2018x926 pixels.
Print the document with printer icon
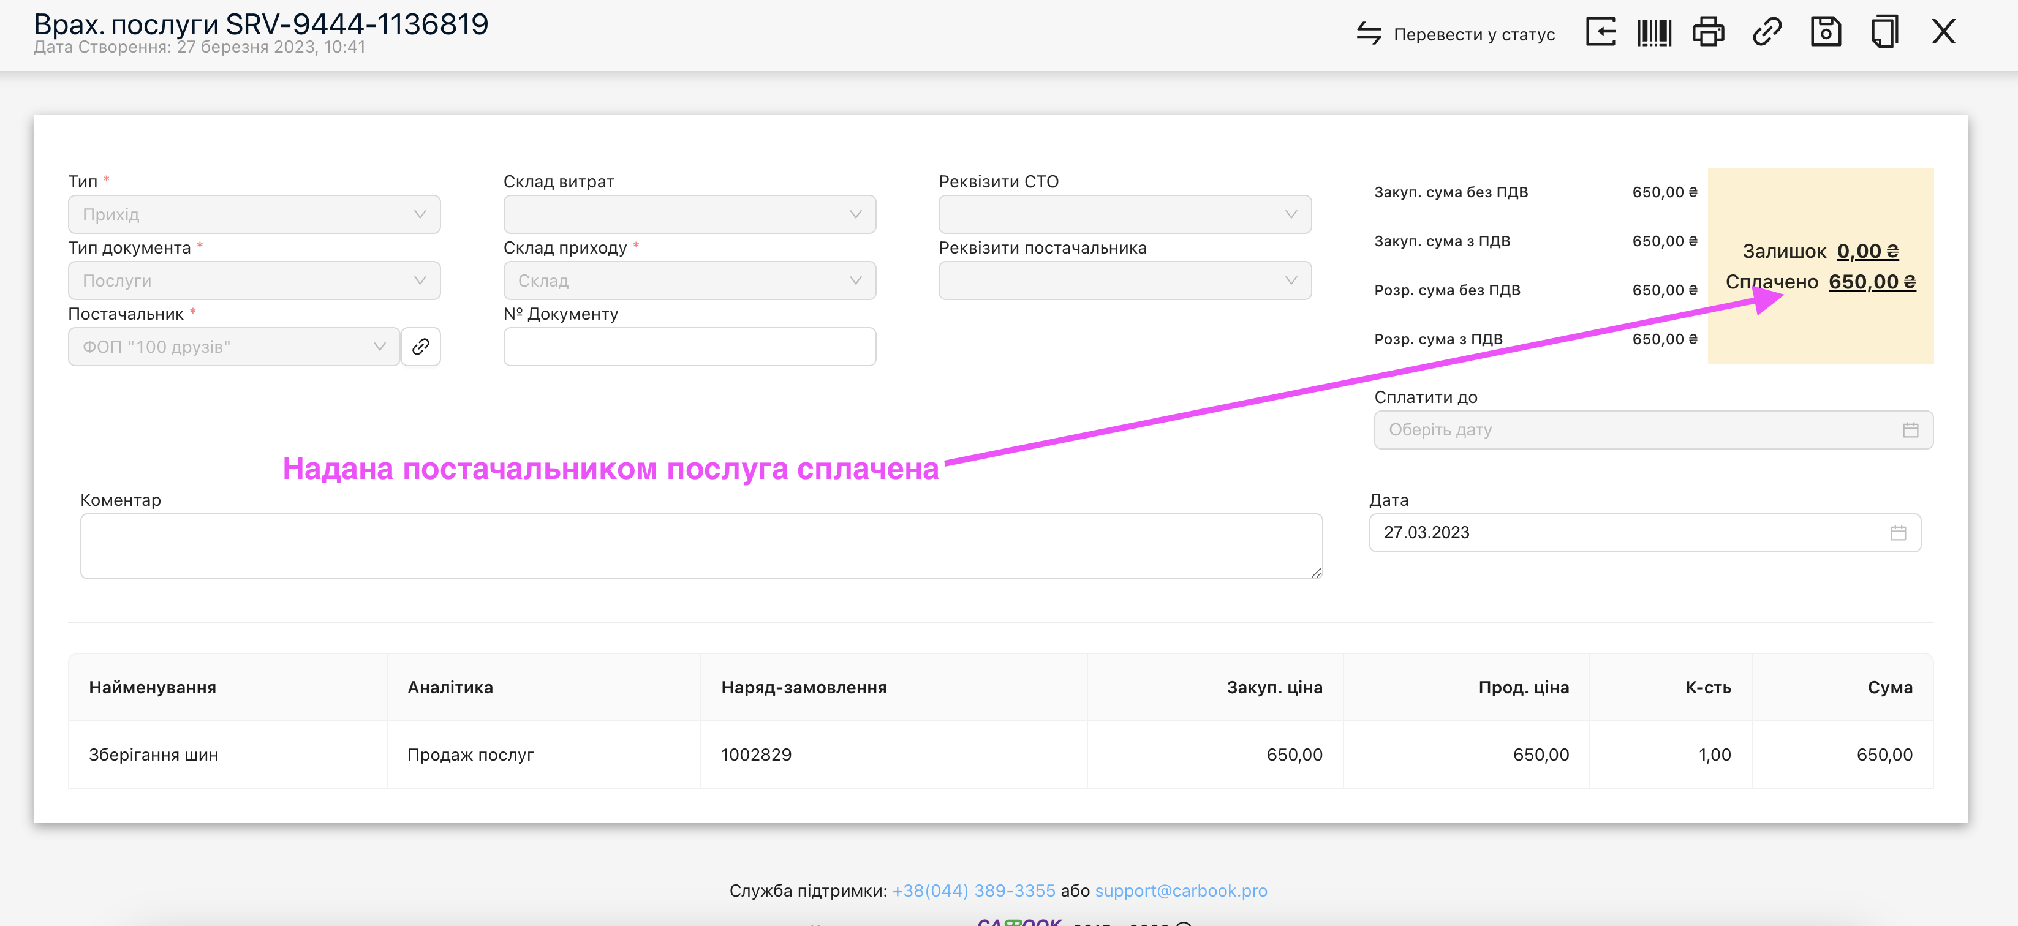1708,32
